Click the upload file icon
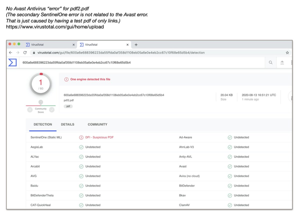The width and height of the screenshot is (300, 218). [282, 63]
